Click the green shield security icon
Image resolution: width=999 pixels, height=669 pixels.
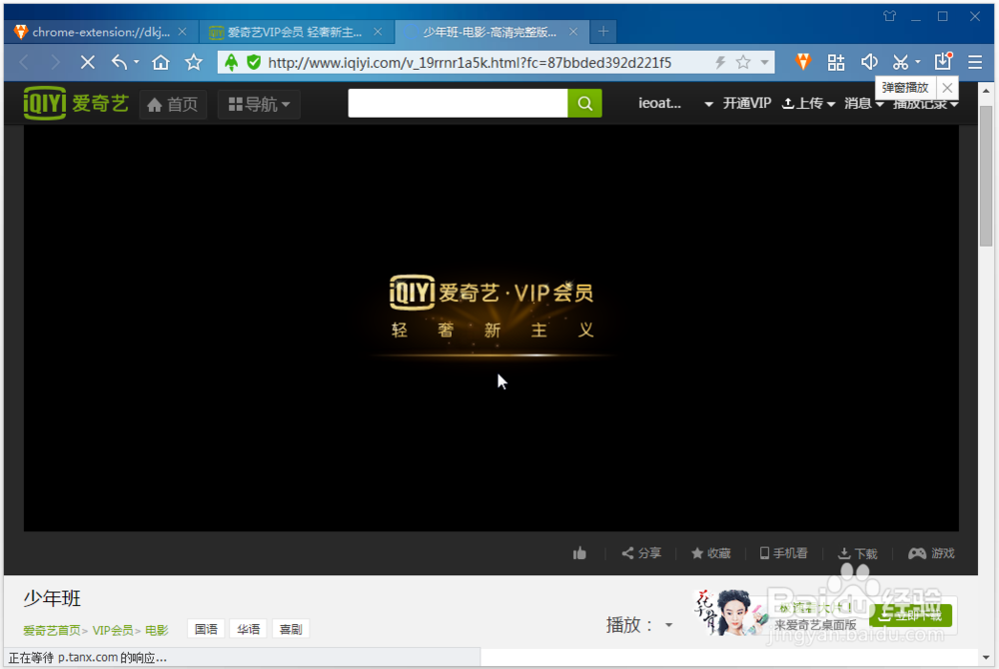pyautogui.click(x=254, y=62)
